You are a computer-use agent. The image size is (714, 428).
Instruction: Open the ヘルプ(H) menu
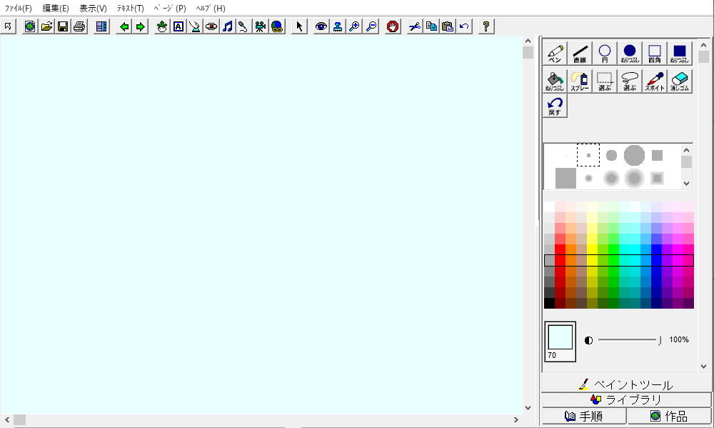pyautogui.click(x=211, y=8)
